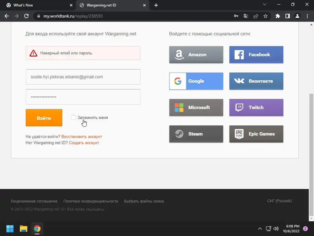Open the Chrome profile avatar
The height and width of the screenshot is (236, 314).
(297, 16)
